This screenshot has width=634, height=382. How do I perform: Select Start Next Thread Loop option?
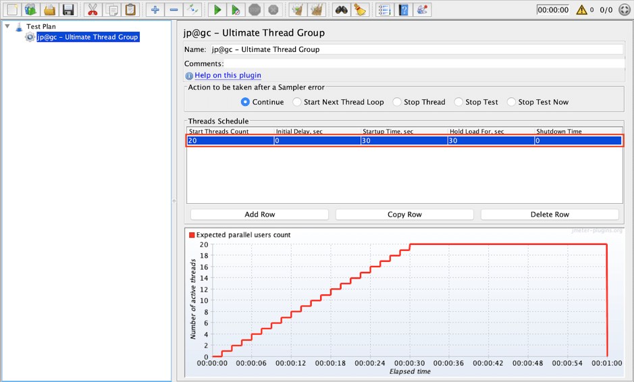pos(297,102)
